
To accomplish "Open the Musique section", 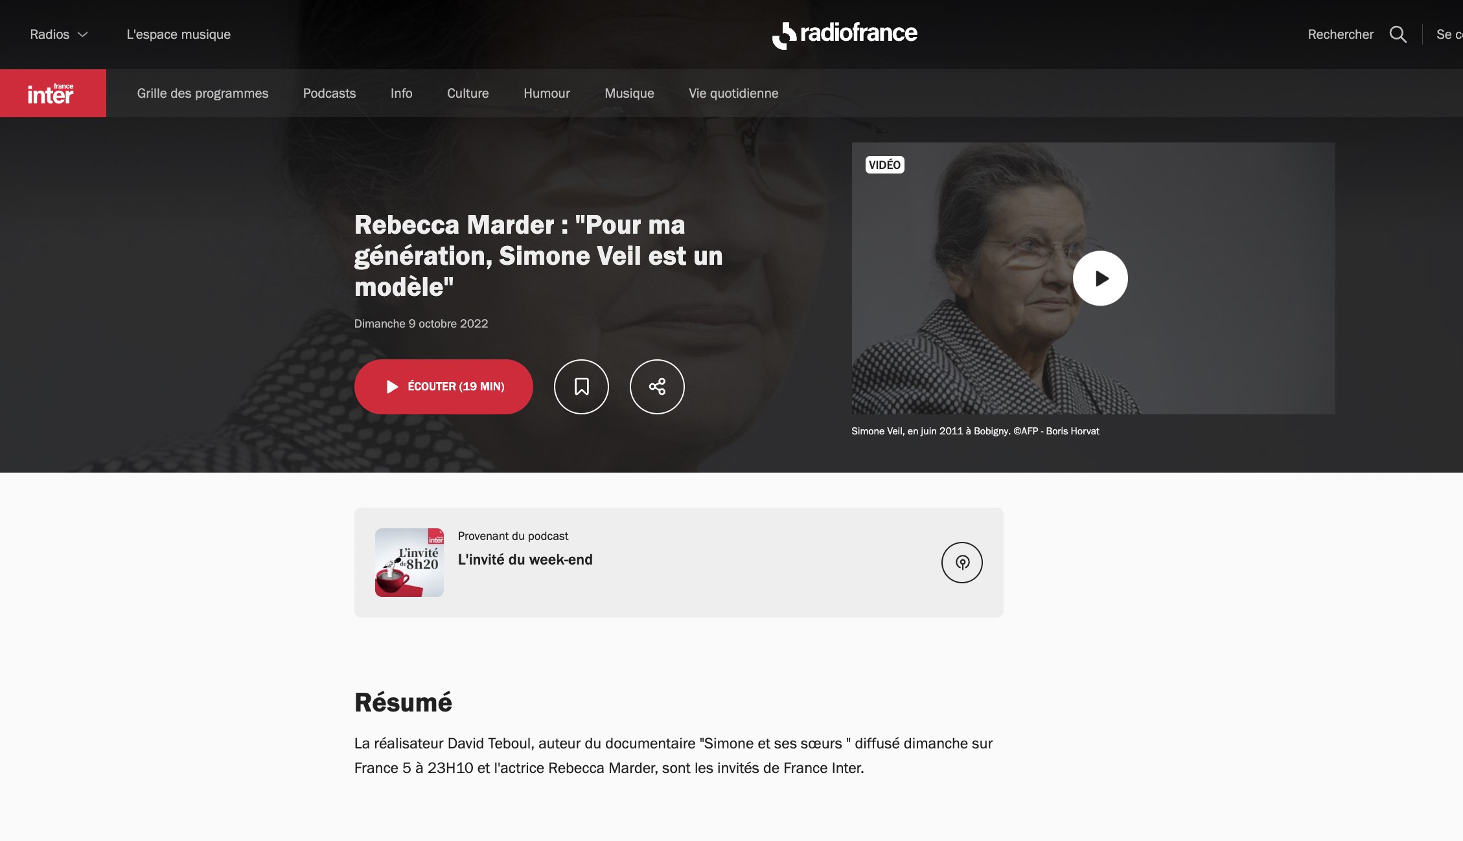I will 629,93.
